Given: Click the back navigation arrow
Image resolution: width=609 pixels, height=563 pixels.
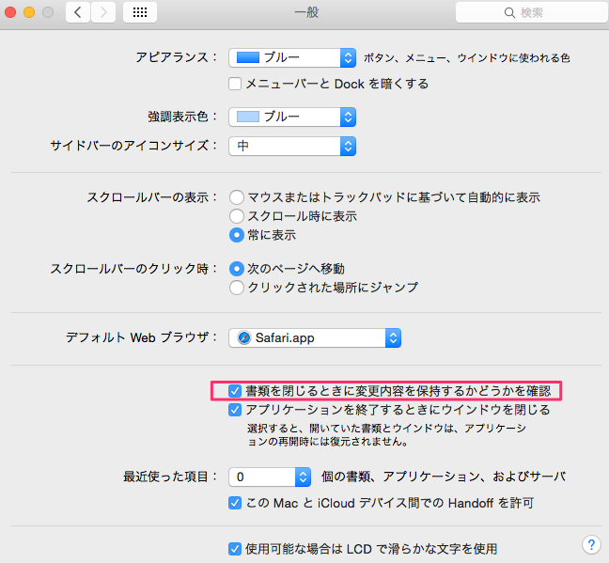Looking at the screenshot, I should [x=78, y=12].
